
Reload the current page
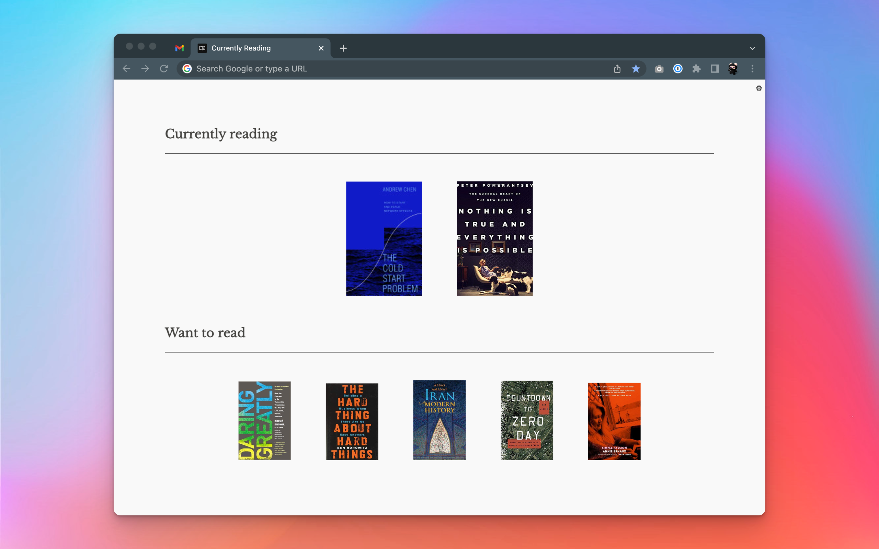coord(164,69)
